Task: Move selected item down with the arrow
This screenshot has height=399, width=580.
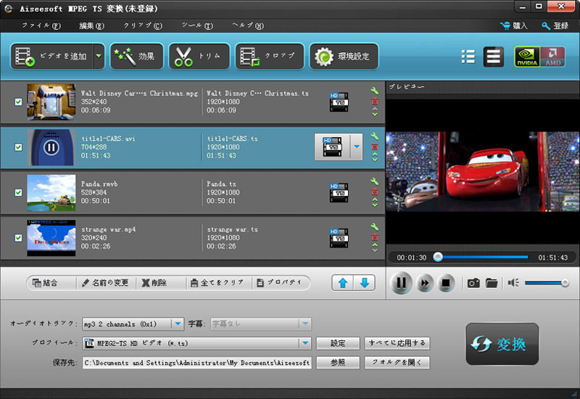Action: [x=365, y=283]
